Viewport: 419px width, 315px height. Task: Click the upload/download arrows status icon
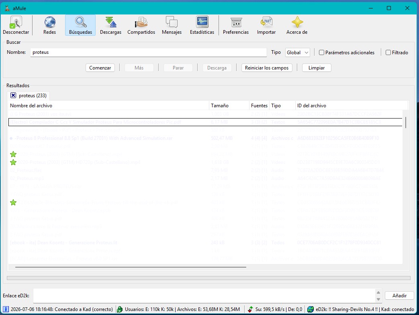tap(250, 309)
